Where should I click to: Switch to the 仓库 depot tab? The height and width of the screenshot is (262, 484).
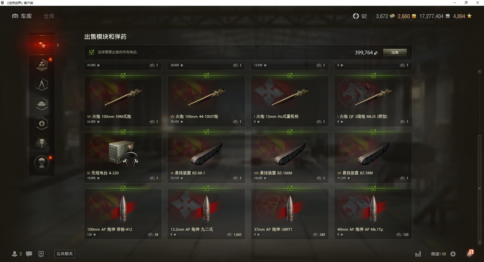click(49, 16)
